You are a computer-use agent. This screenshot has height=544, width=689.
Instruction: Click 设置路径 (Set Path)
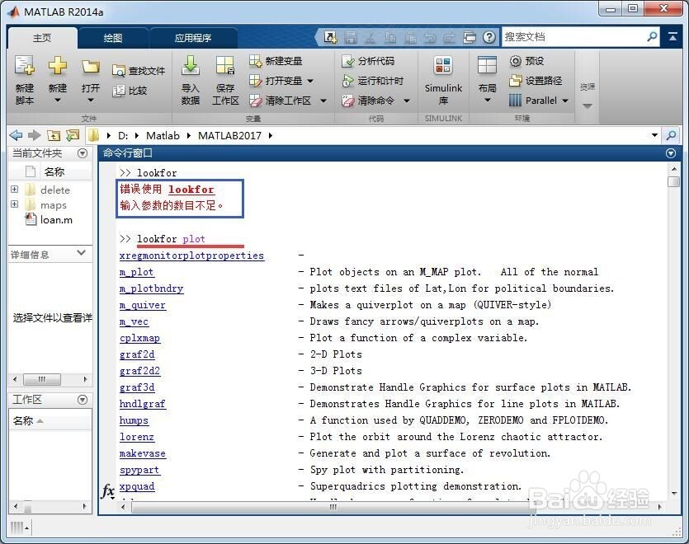pos(536,80)
